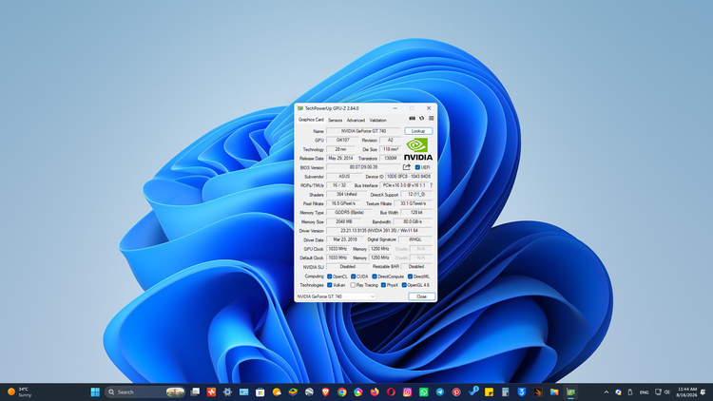Open Sticky Notes from the taskbar
This screenshot has height=401, width=713.
489,391
